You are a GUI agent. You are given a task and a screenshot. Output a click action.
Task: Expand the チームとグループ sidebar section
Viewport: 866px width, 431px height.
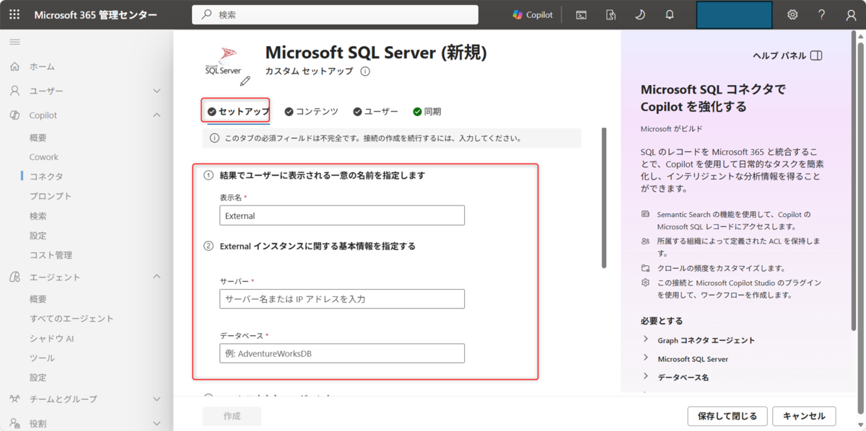click(157, 399)
